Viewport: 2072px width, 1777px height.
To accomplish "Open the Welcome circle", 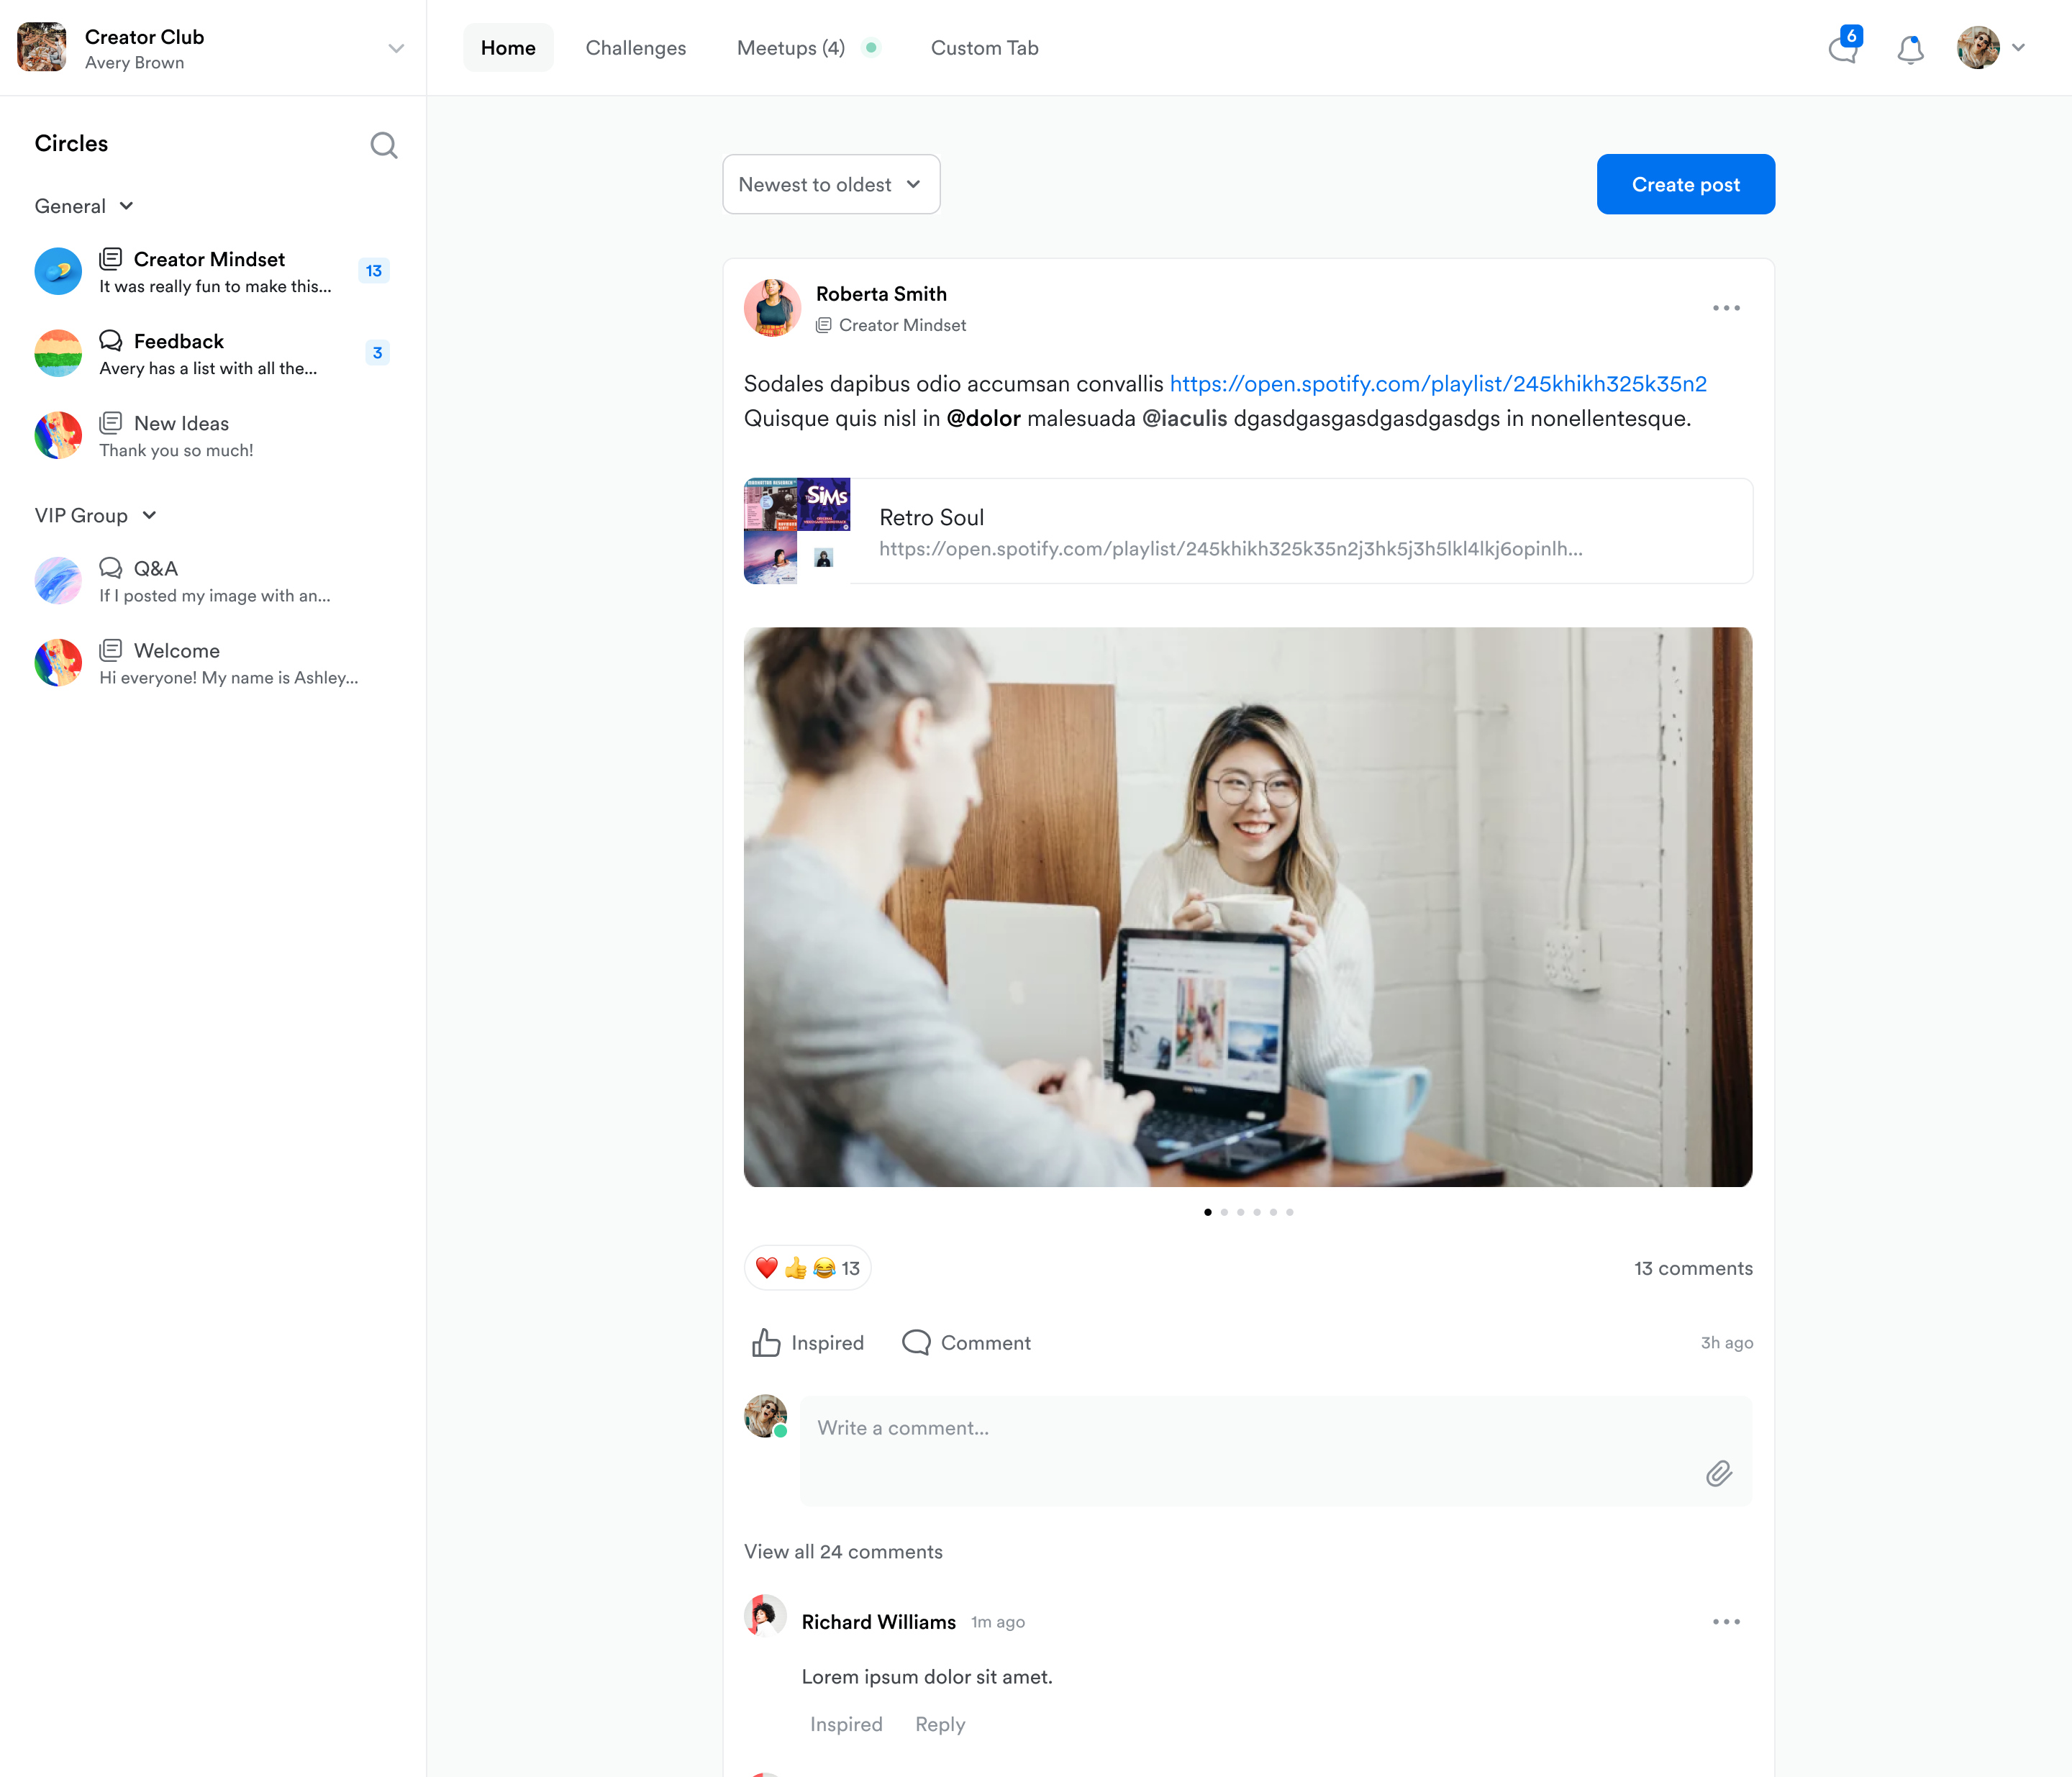I will coord(212,662).
